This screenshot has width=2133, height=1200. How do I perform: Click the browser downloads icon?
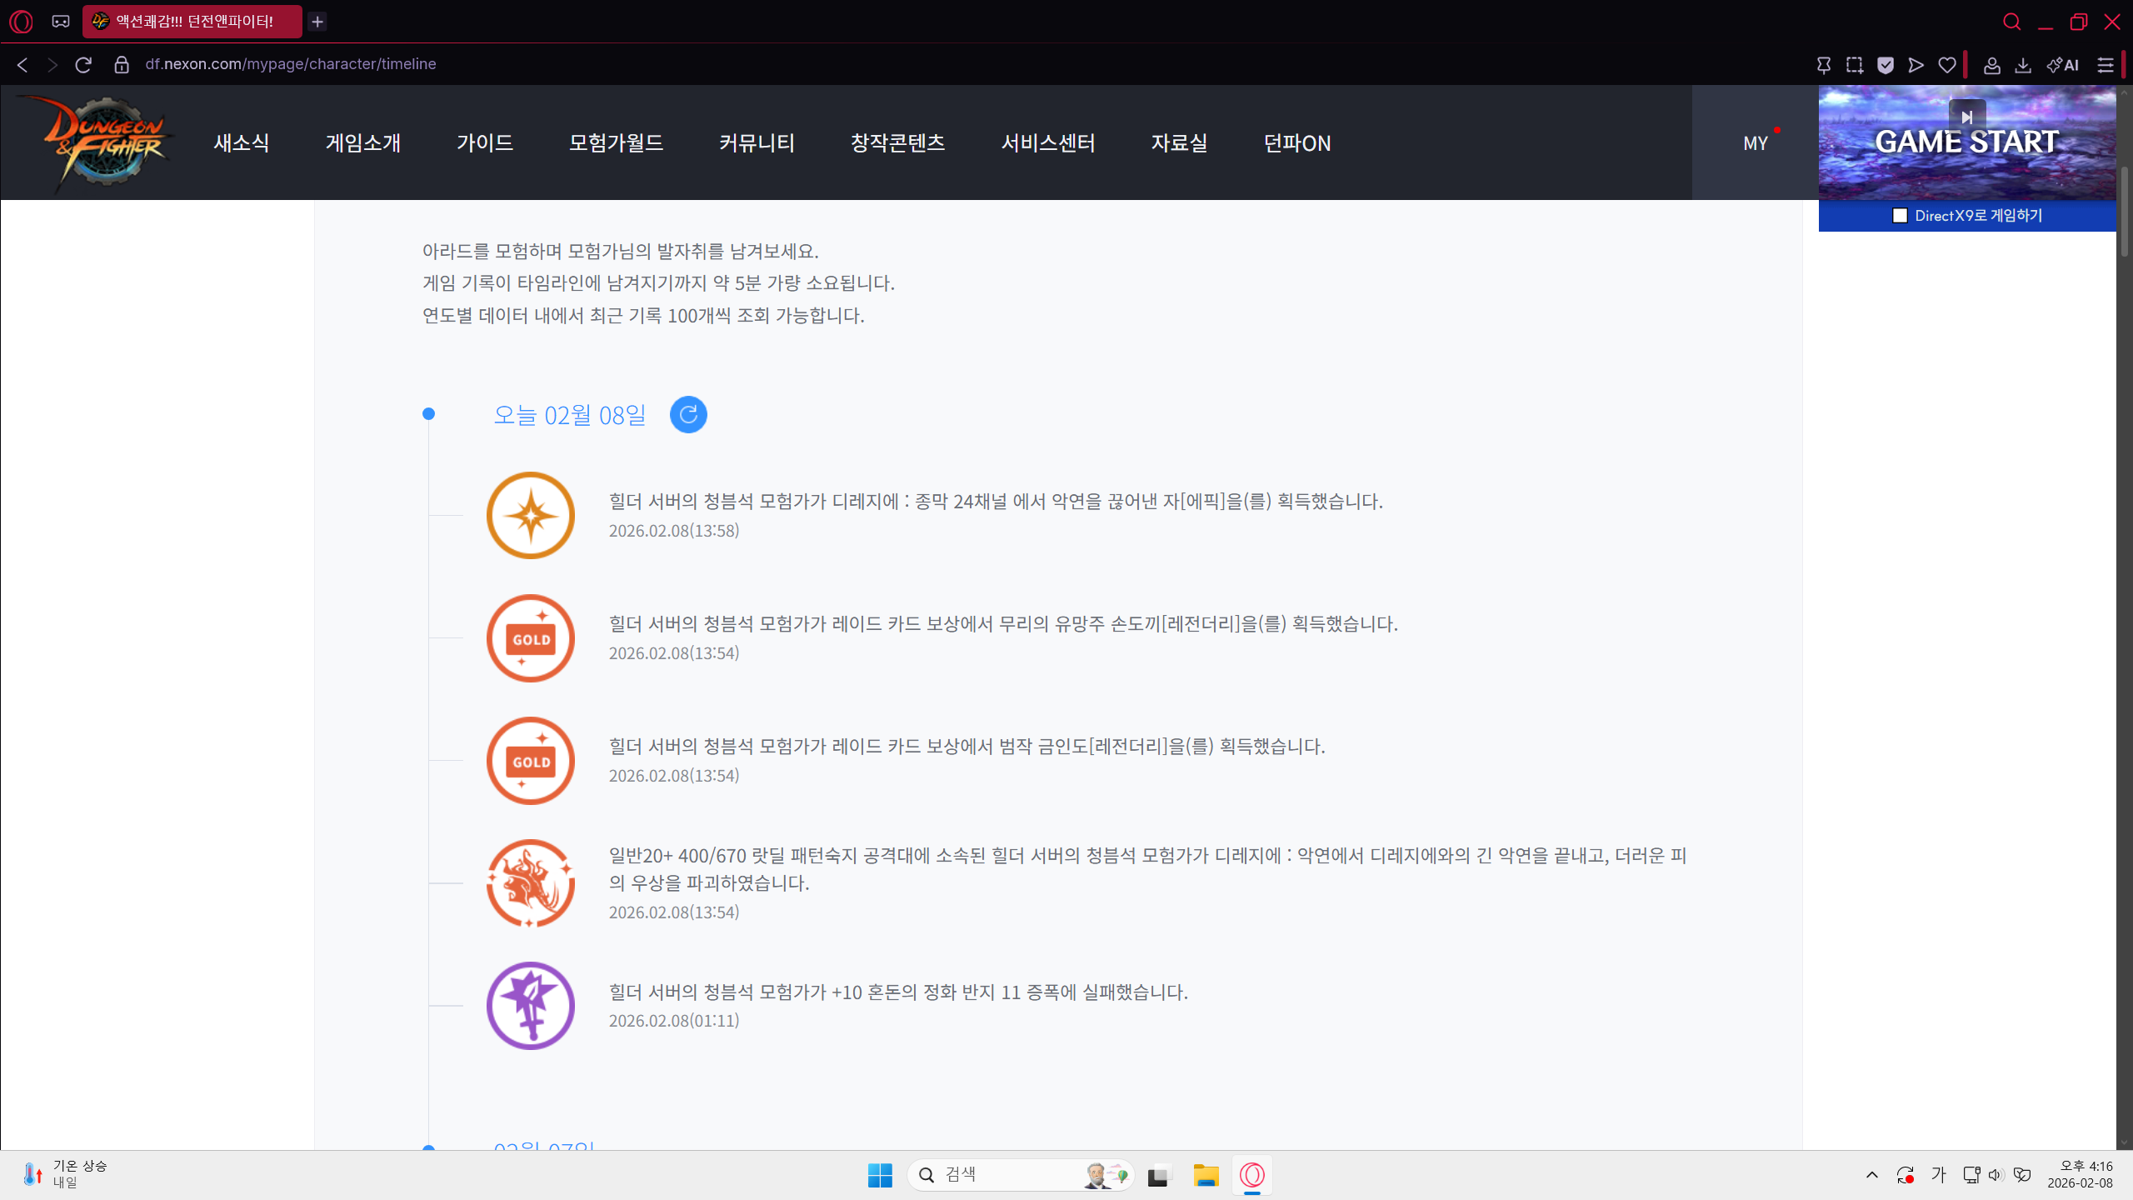coord(2023,65)
